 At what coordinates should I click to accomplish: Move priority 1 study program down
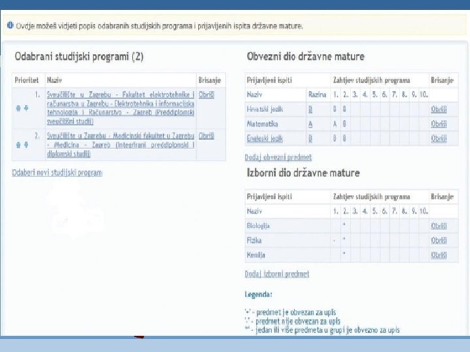click(x=26, y=108)
